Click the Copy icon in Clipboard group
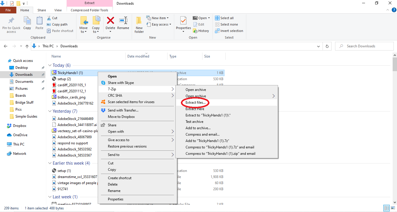 [x=27, y=23]
